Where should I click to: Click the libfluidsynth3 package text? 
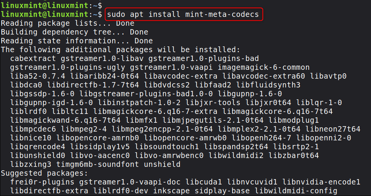(268, 85)
